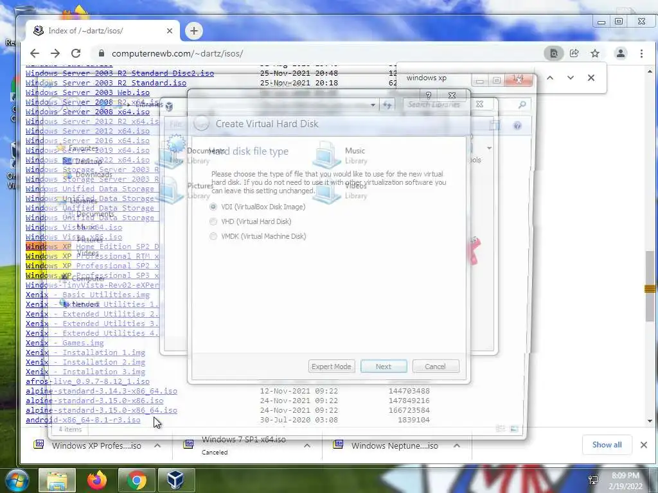Screen dimensions: 658x493
Task: Click Show all downloads
Action: pos(607,445)
